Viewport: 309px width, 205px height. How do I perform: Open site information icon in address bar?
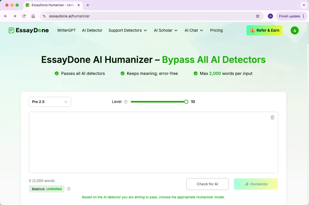44,16
